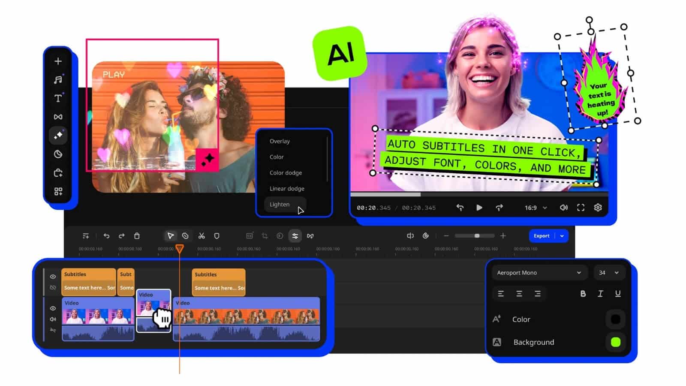This screenshot has height=386, width=686.
Task: Click the music notes icon in sidebar
Action: pyautogui.click(x=58, y=80)
